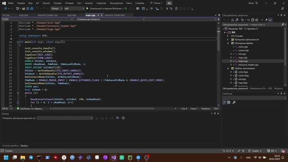The image size is (288, 162).
Task: Pin the Output panel
Action: (215, 113)
